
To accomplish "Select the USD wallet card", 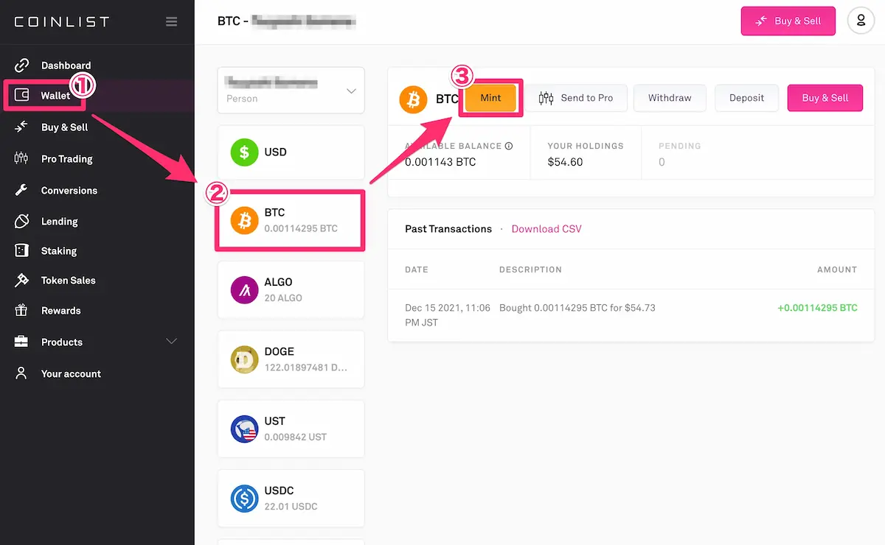I will click(x=291, y=152).
